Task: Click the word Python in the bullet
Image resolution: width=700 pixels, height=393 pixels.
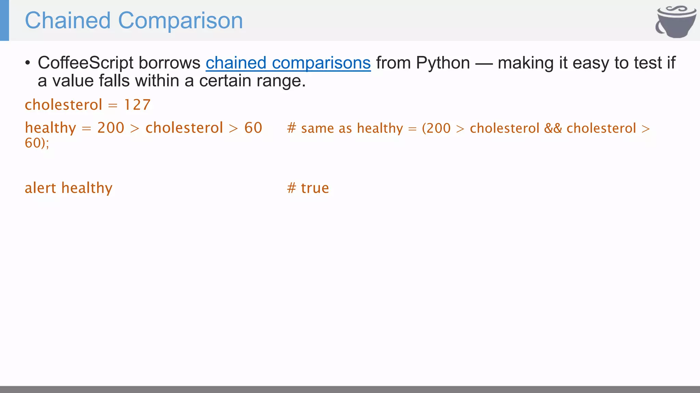Action: (x=443, y=63)
